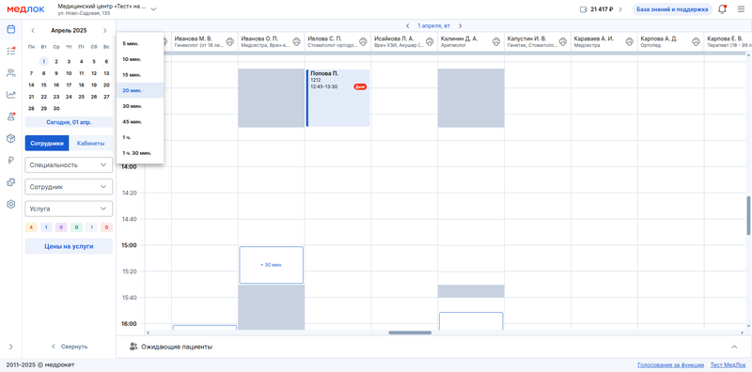The height and width of the screenshot is (372, 752).
Task: Open the calendar schedule icon in sidebar
Action: tap(10, 29)
